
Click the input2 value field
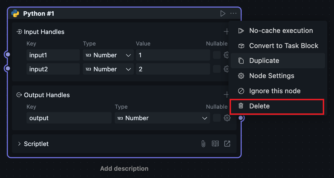[x=173, y=69]
